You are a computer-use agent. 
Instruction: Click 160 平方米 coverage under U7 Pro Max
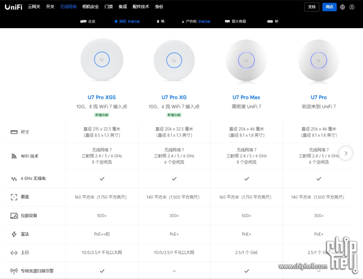click(x=245, y=197)
